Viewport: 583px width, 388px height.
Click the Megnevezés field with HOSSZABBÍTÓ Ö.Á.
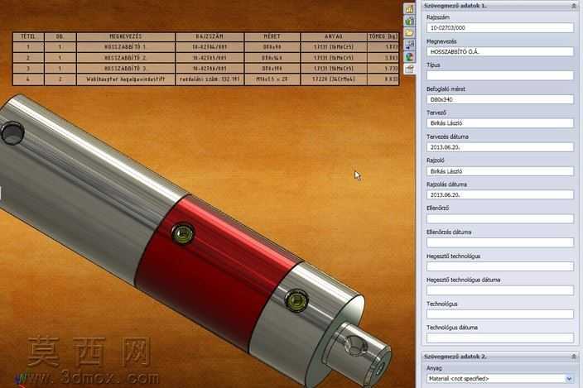click(x=499, y=51)
